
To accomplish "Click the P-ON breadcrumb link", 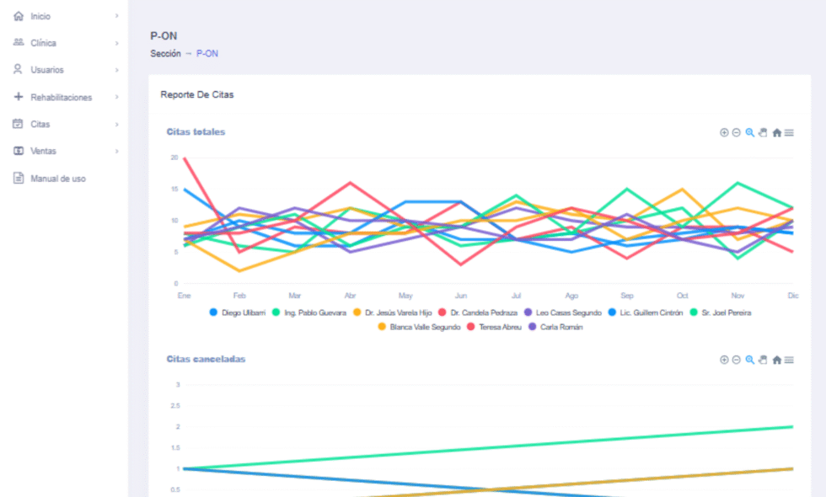I will pos(207,54).
